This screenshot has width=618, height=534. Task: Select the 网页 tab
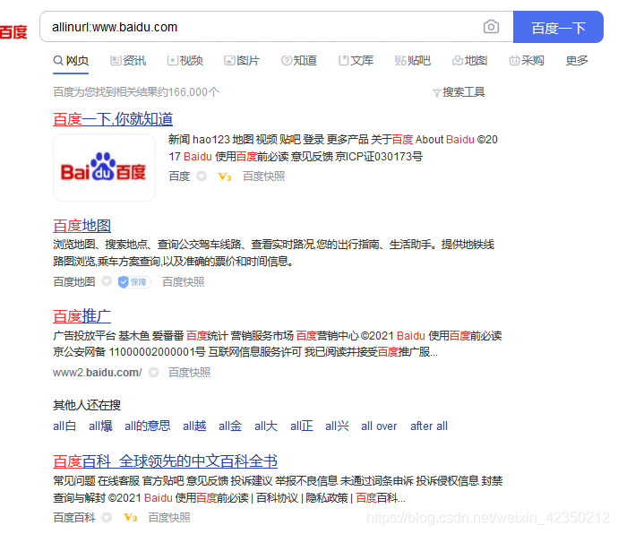[x=71, y=61]
